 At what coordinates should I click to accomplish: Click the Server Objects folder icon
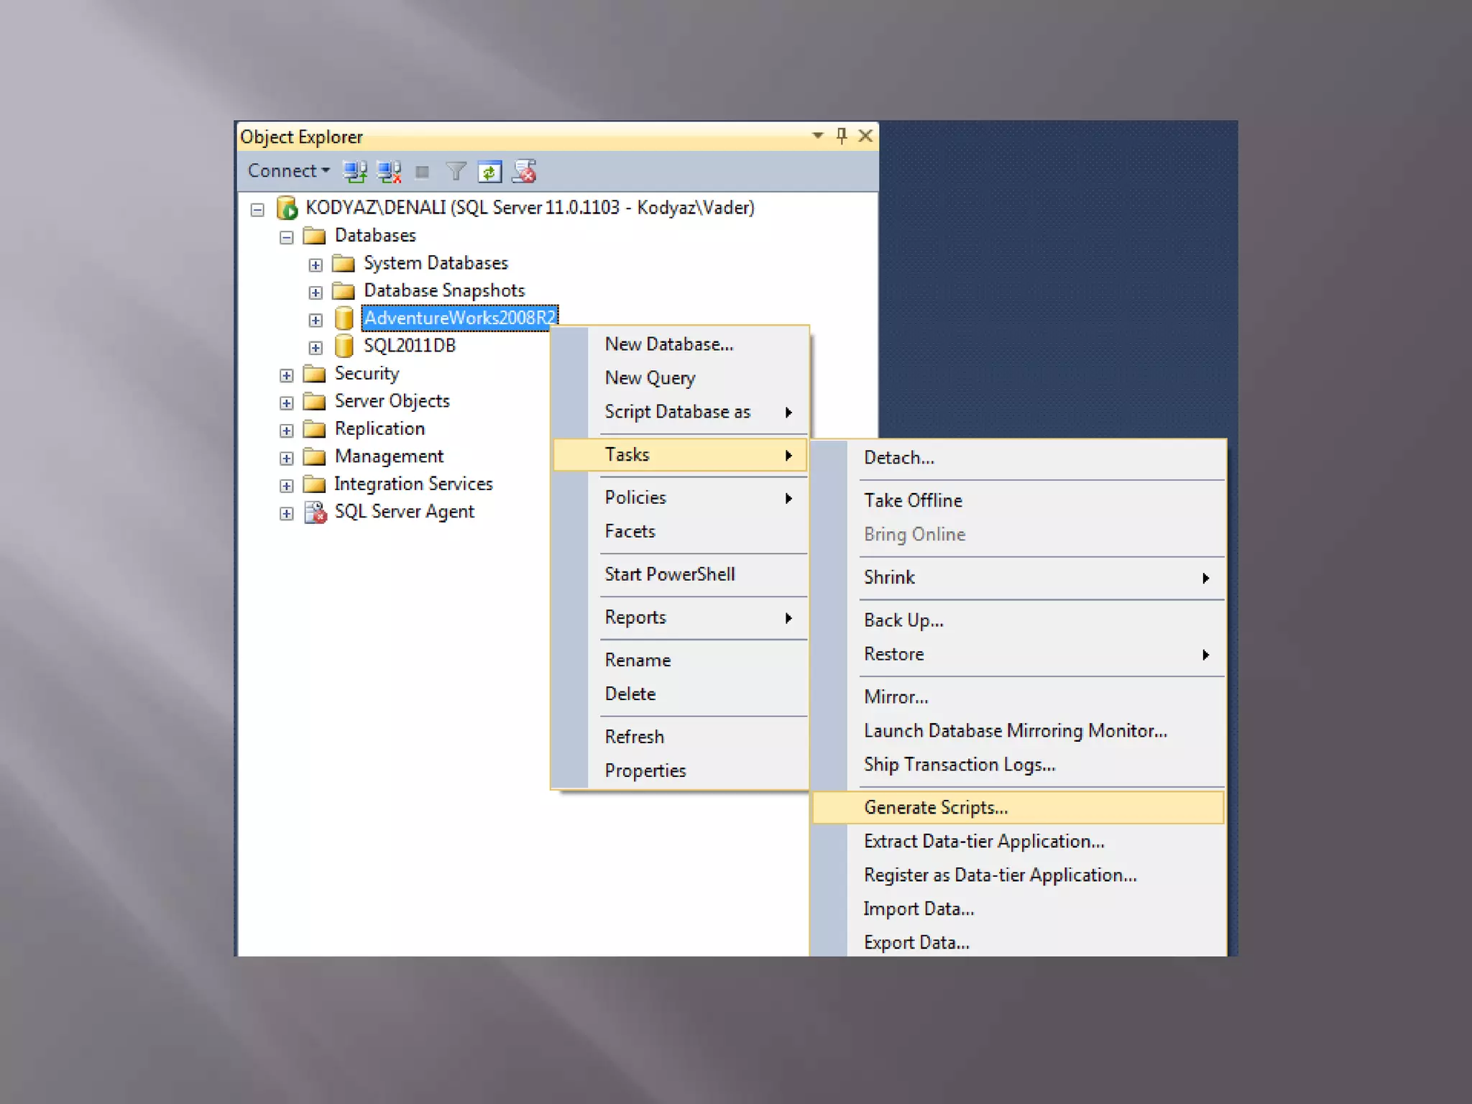point(314,401)
